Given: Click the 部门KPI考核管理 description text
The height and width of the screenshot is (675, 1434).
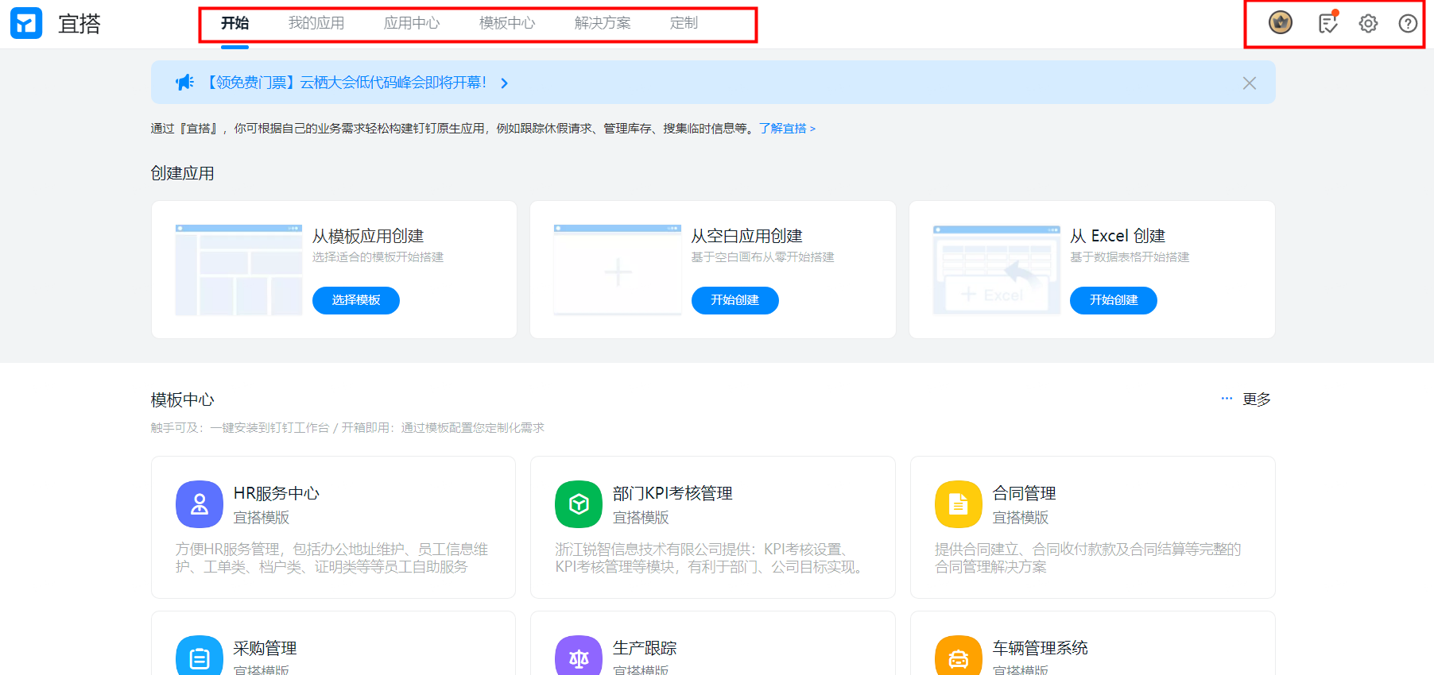Looking at the screenshot, I should click(x=710, y=558).
